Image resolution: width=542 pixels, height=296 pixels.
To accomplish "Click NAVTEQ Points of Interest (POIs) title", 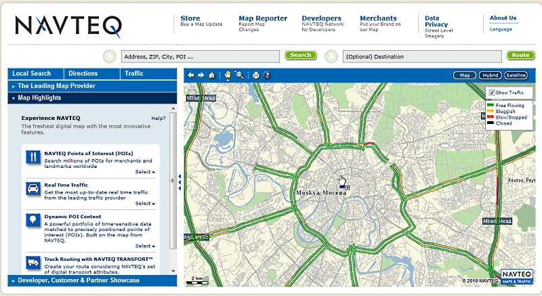I will pyautogui.click(x=89, y=153).
